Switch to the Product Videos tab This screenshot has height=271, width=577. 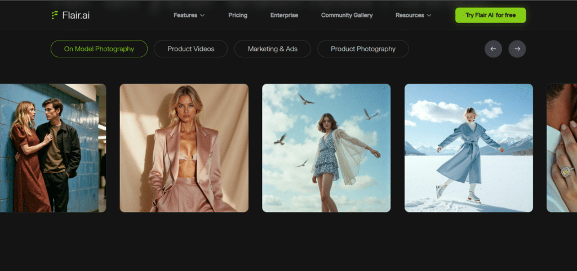[x=190, y=49]
